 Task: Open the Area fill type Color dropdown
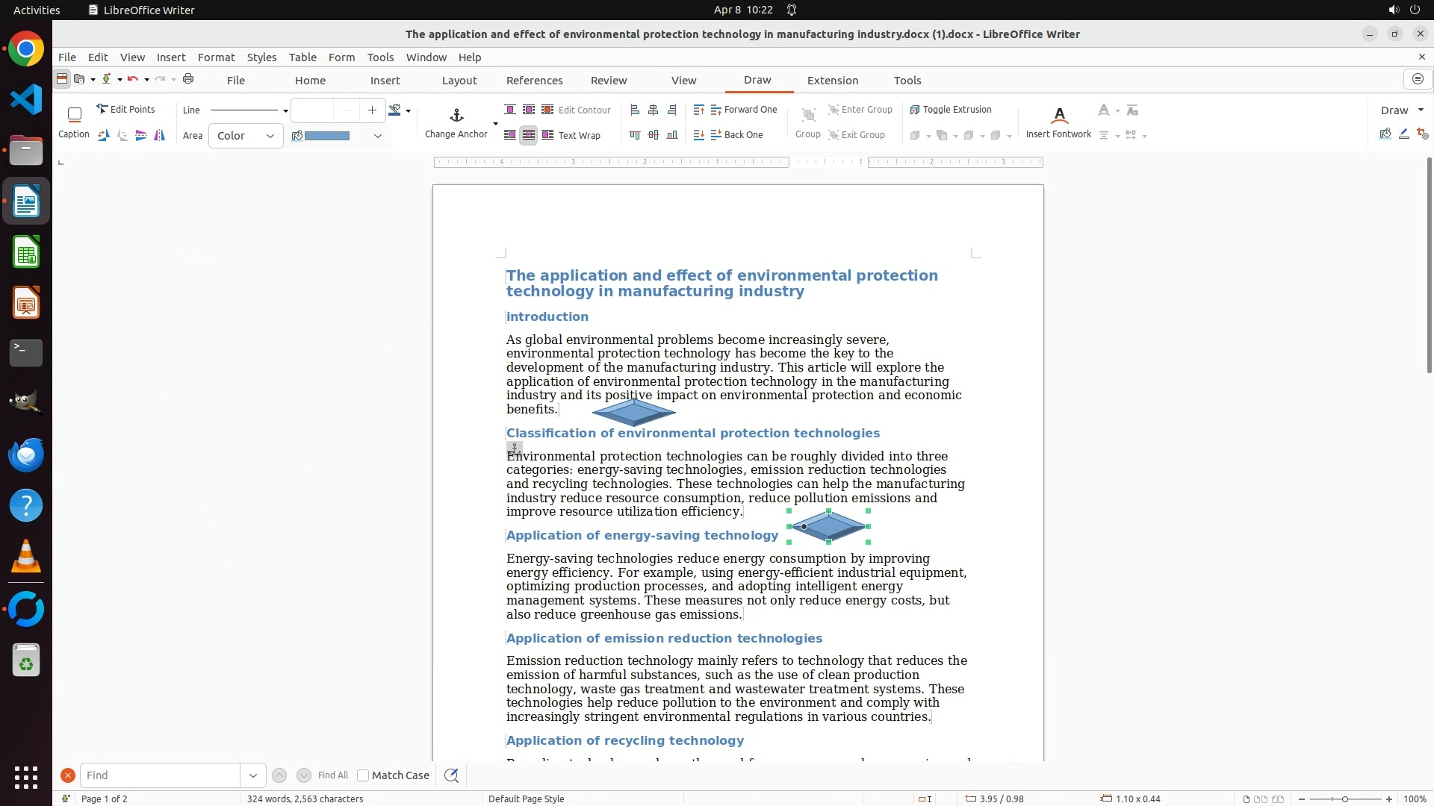pyautogui.click(x=246, y=136)
